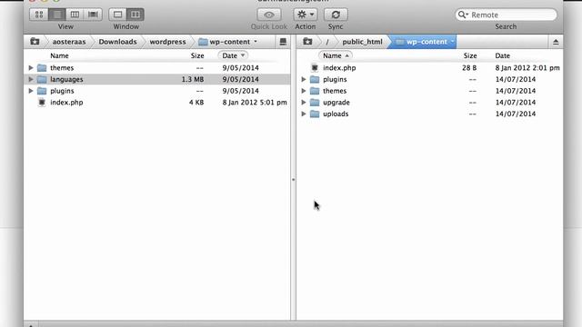
Task: Click '8 Jan 2012 5:01 pm' date
Action: [x=255, y=103]
